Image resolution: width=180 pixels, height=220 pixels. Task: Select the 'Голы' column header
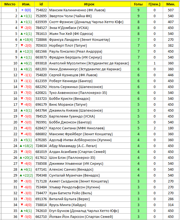(139, 4)
